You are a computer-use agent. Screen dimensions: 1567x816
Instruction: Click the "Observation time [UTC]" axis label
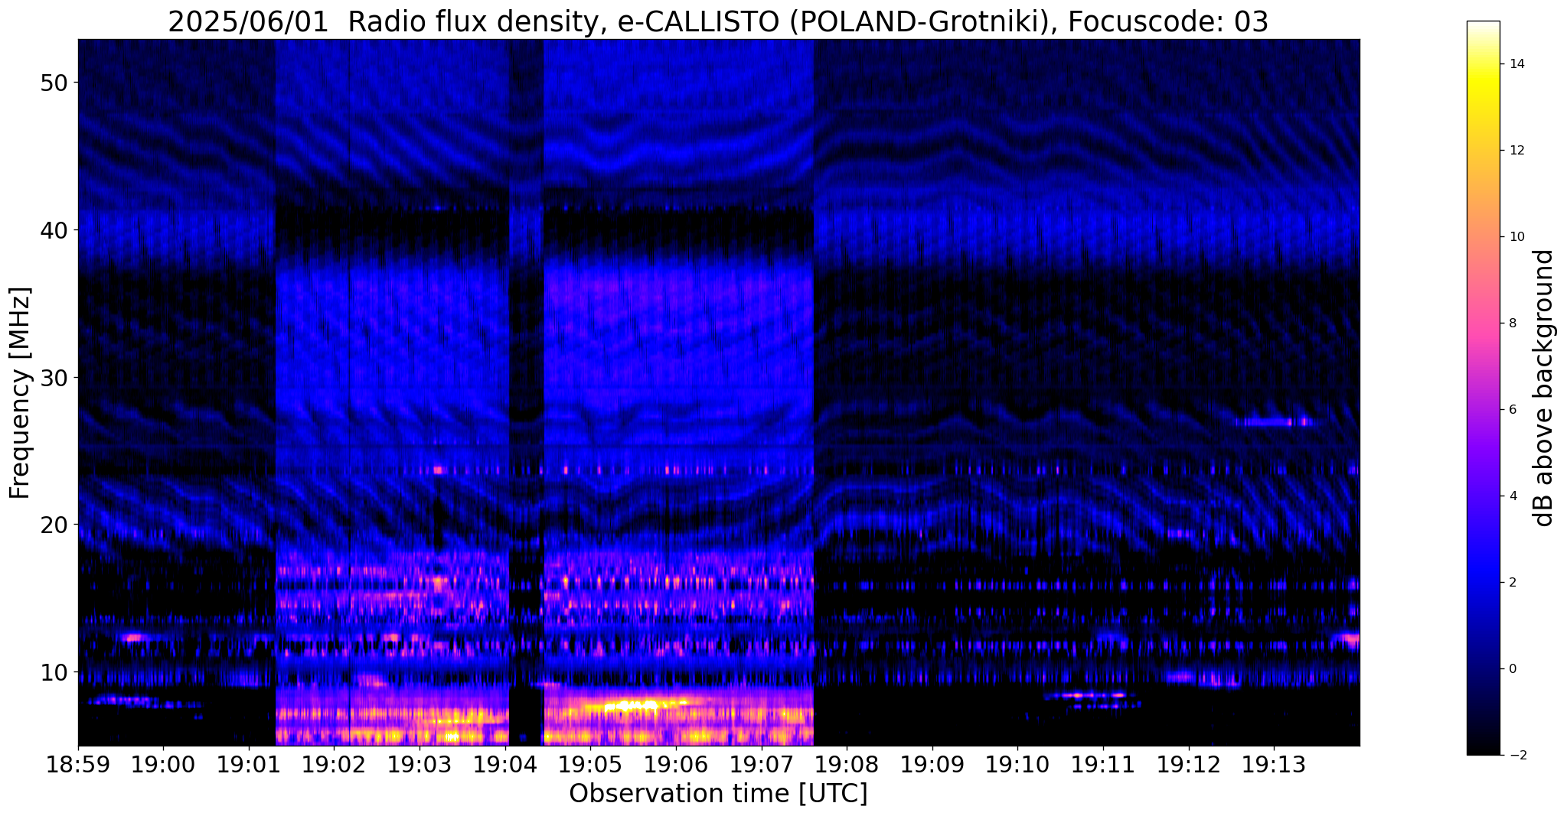[718, 794]
